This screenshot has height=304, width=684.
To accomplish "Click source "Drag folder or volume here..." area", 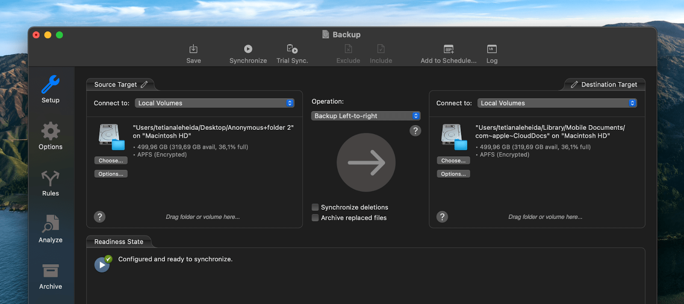I will coord(203,217).
